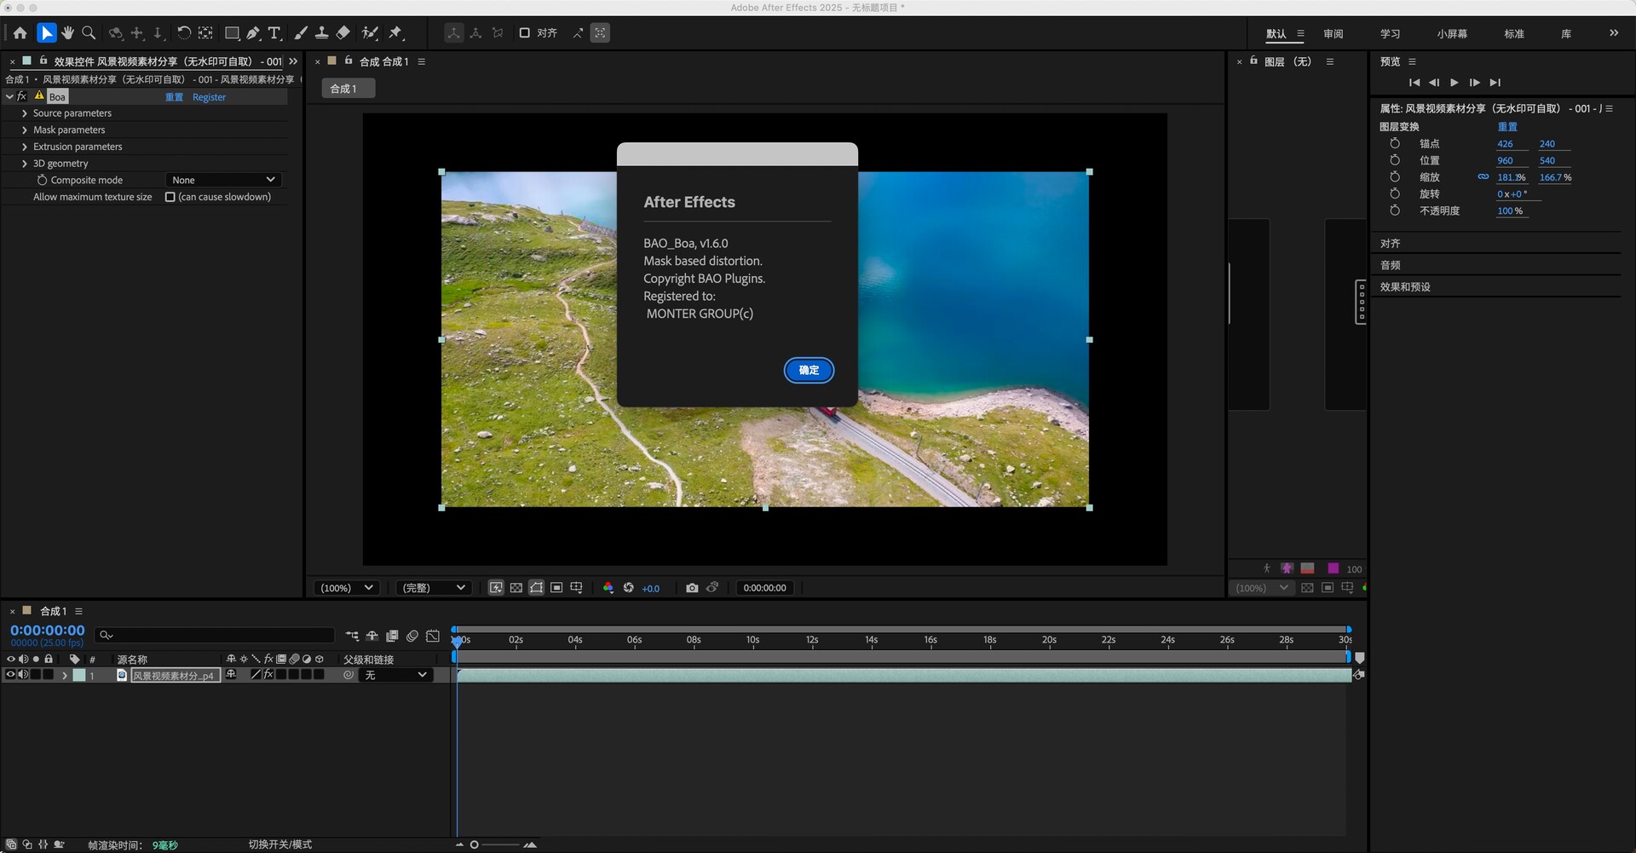Switch to 学习 workspace
Screen dimensions: 1636x853
1391,34
